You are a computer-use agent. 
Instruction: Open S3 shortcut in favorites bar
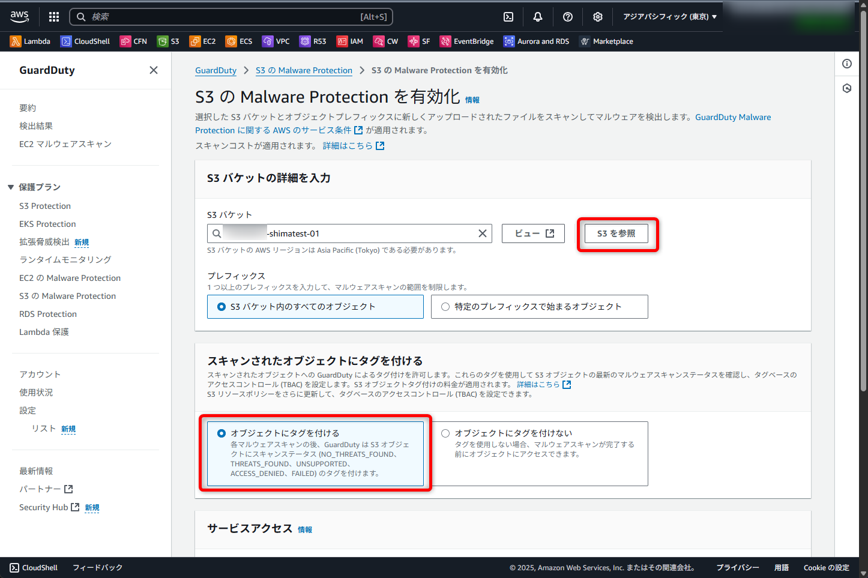[x=168, y=41]
